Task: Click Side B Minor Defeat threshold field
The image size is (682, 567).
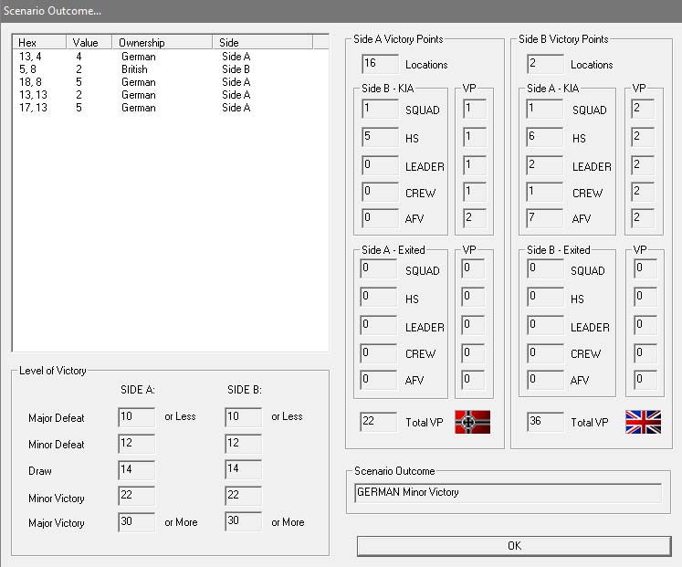Action: point(244,444)
